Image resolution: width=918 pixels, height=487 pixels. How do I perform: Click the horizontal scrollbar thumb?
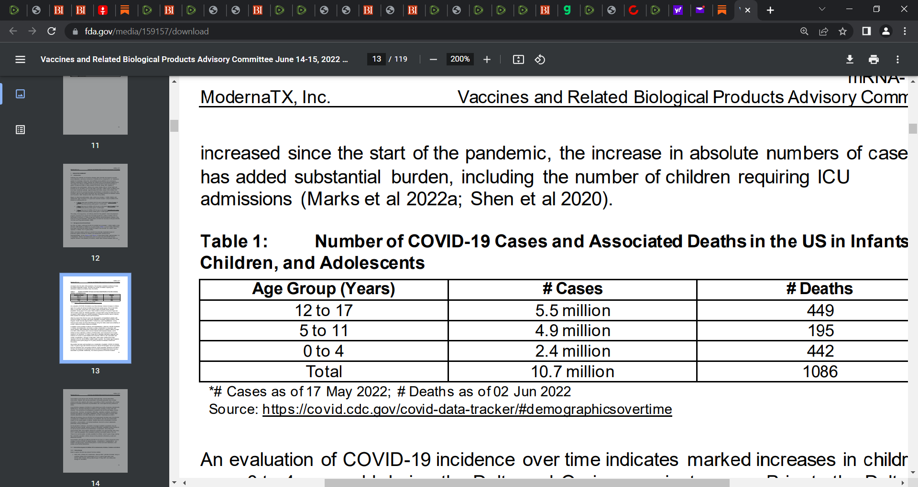527,483
